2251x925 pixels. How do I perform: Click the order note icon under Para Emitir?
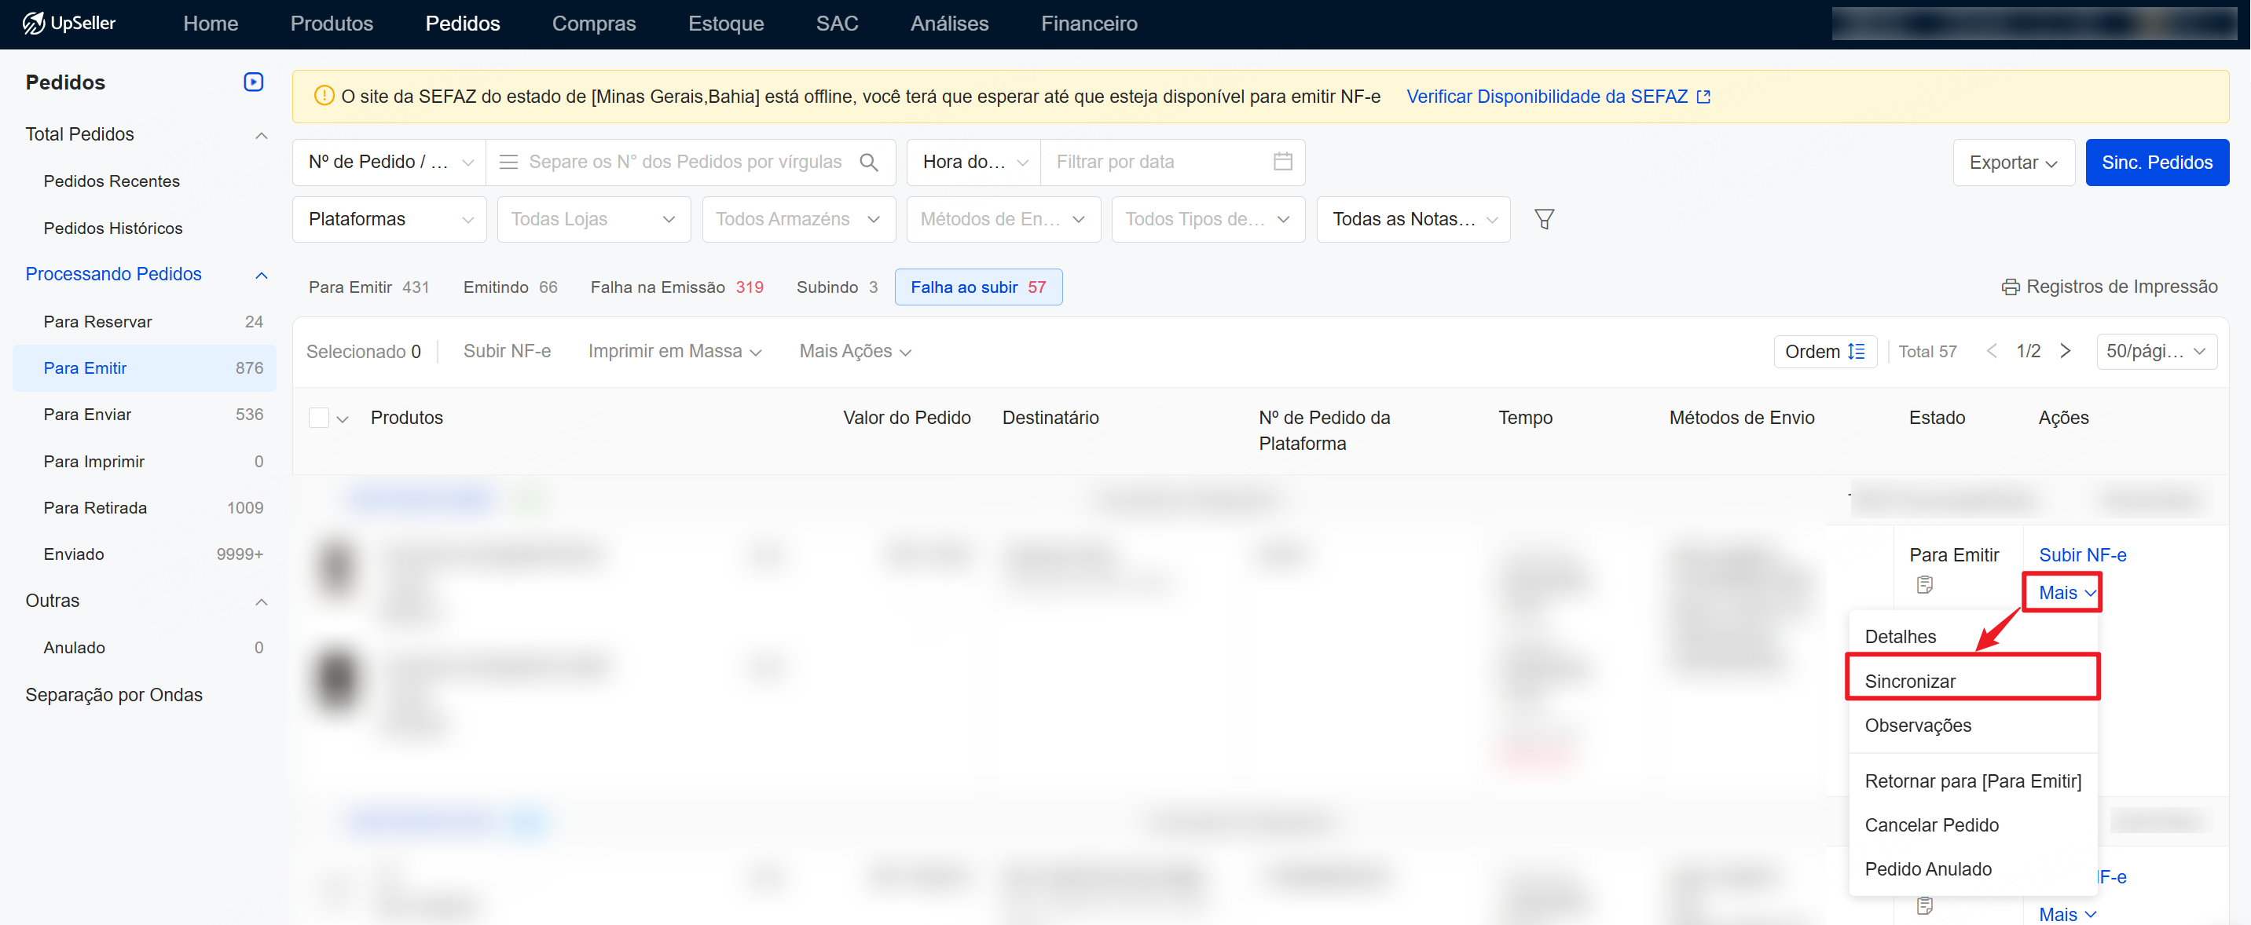pos(1924,585)
